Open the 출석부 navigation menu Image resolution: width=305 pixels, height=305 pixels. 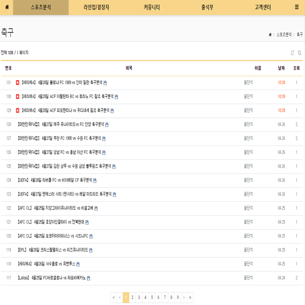207,8
